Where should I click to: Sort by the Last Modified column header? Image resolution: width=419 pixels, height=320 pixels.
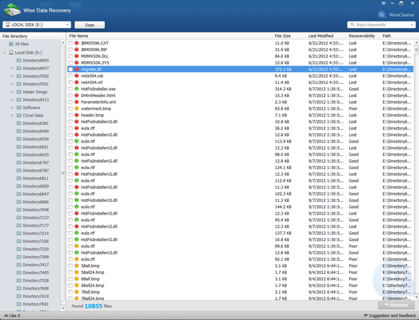click(x=326, y=36)
